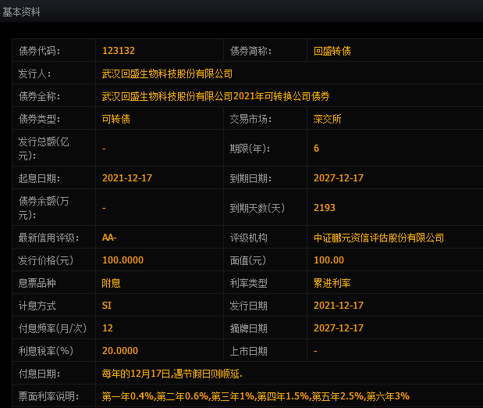Viewport: 483px width, 408px height.
Task: Click the 到期天数(天) label
Action: coord(257,208)
